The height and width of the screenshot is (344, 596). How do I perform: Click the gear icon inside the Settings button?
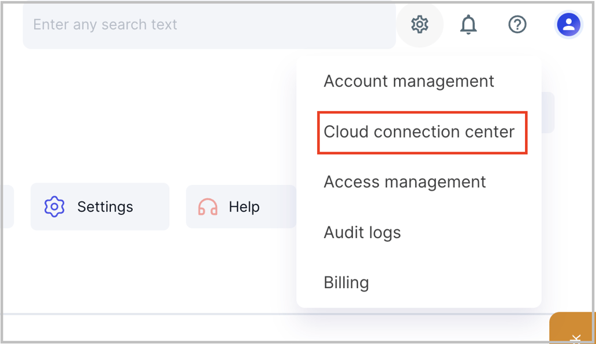tap(54, 206)
